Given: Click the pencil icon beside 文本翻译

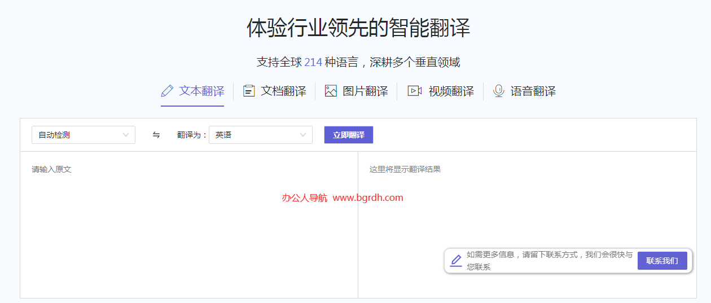Looking at the screenshot, I should coord(167,91).
